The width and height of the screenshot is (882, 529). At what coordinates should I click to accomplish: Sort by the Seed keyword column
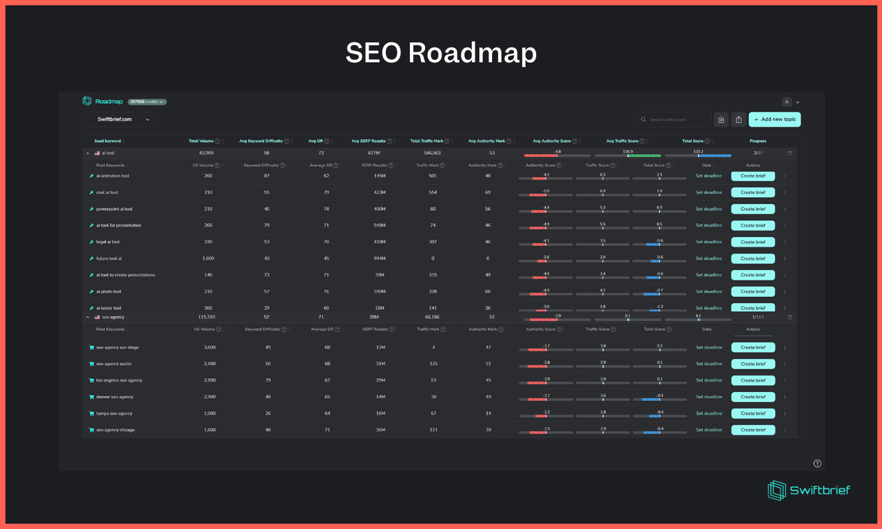[x=107, y=141]
